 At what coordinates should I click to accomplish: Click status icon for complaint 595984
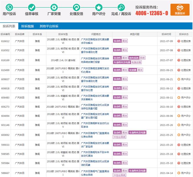tap(179, 163)
